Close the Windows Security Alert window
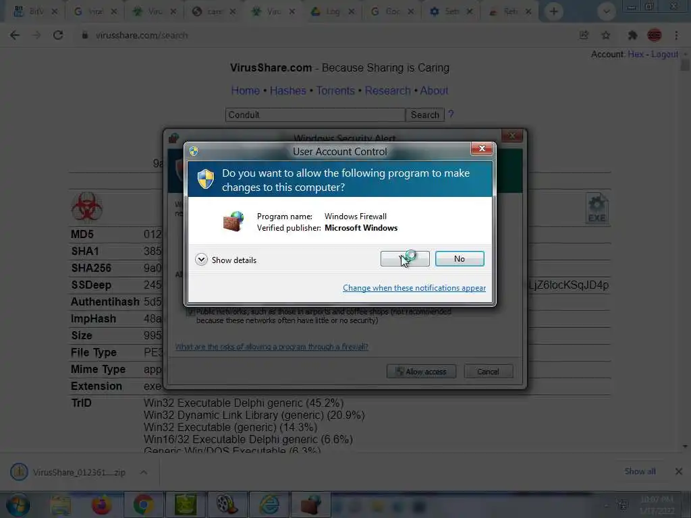 point(512,136)
